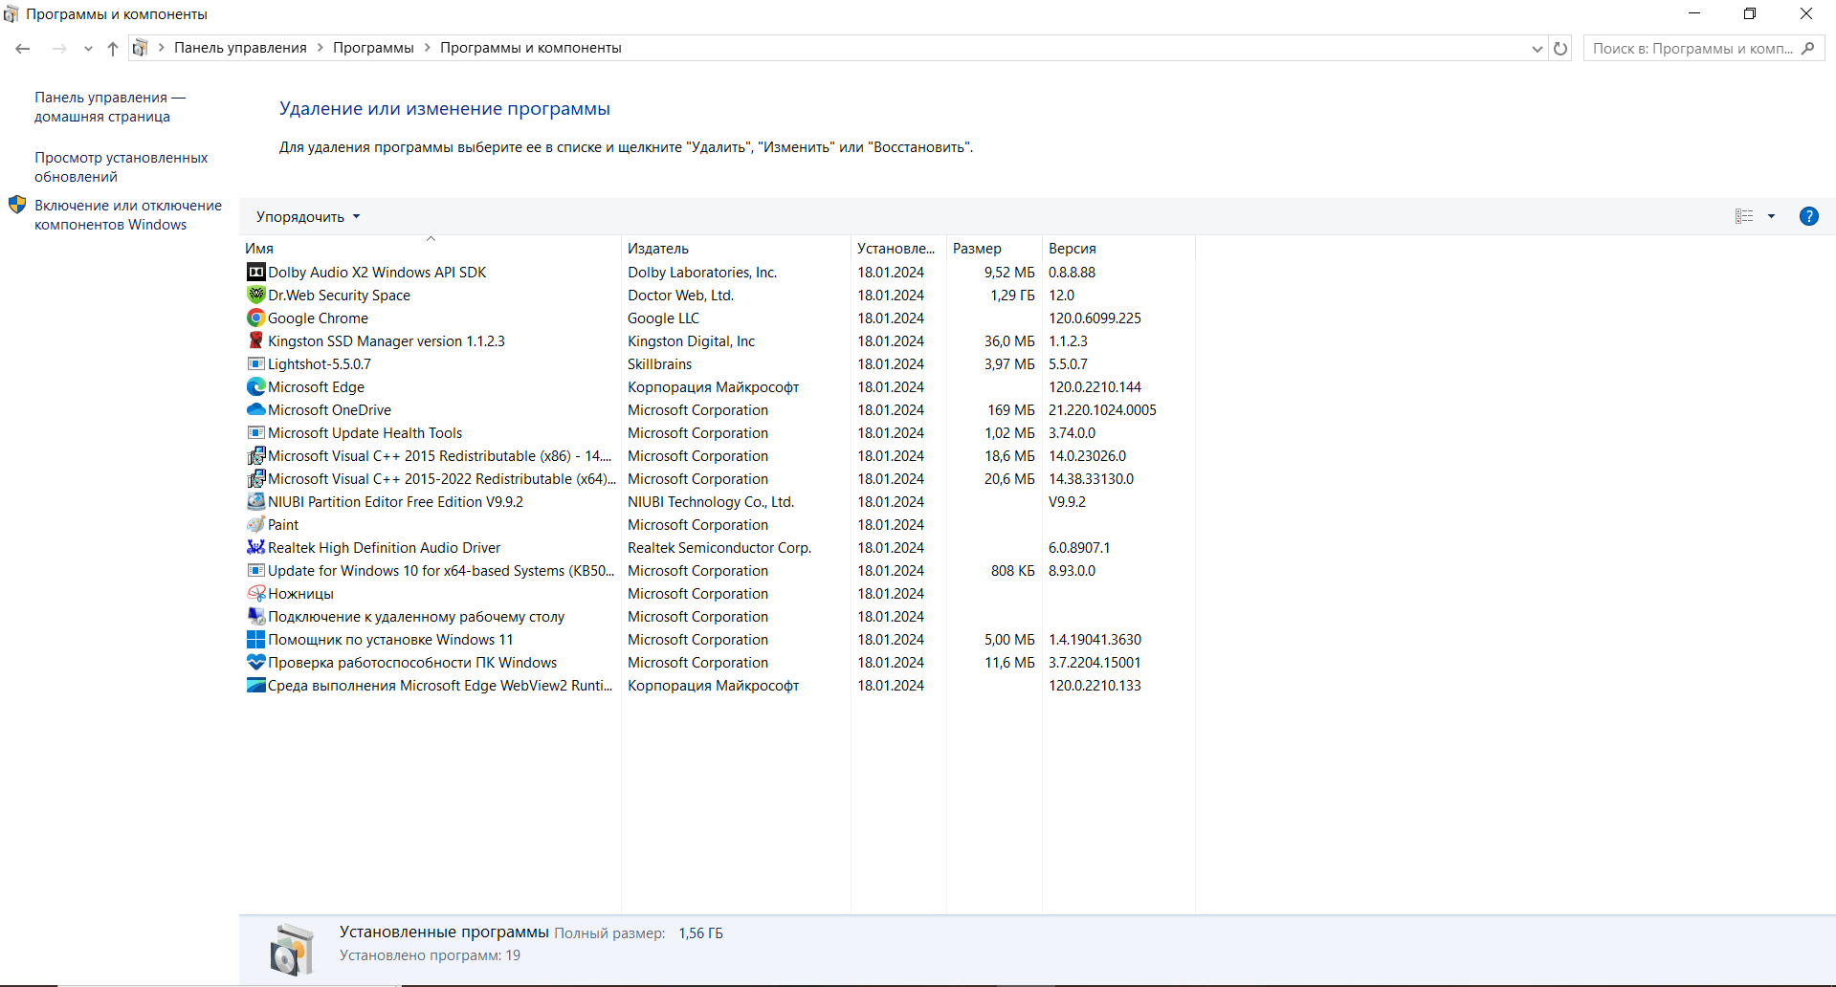Click the Skillbrains publisher cell
This screenshot has width=1836, height=987.
(659, 364)
